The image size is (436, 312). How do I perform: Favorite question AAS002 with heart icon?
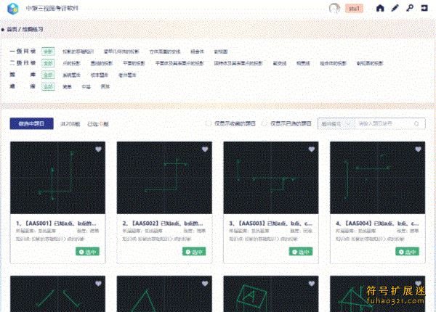(x=205, y=149)
